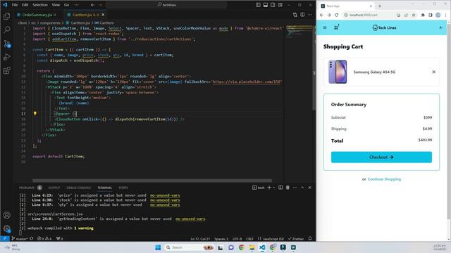Open the new terminal launch profile dropdown
This screenshot has height=253, width=451.
pyautogui.click(x=274, y=188)
